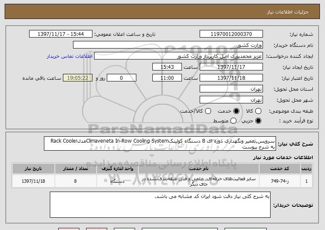This screenshot has width=325, height=230.
Task: Click the validity time field 11:00
Action: [167, 78]
